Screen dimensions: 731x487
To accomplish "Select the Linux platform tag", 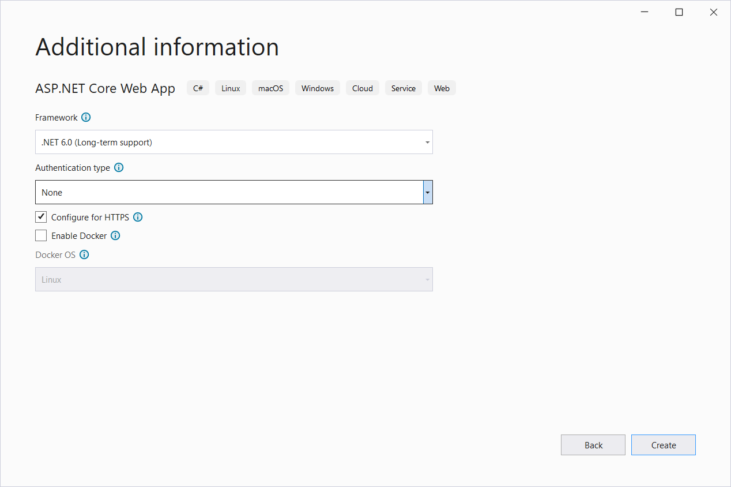I will (x=231, y=88).
